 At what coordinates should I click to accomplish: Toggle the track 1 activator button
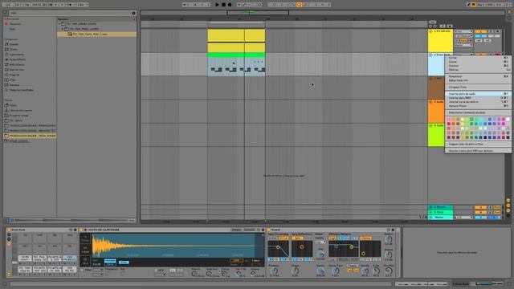481,31
